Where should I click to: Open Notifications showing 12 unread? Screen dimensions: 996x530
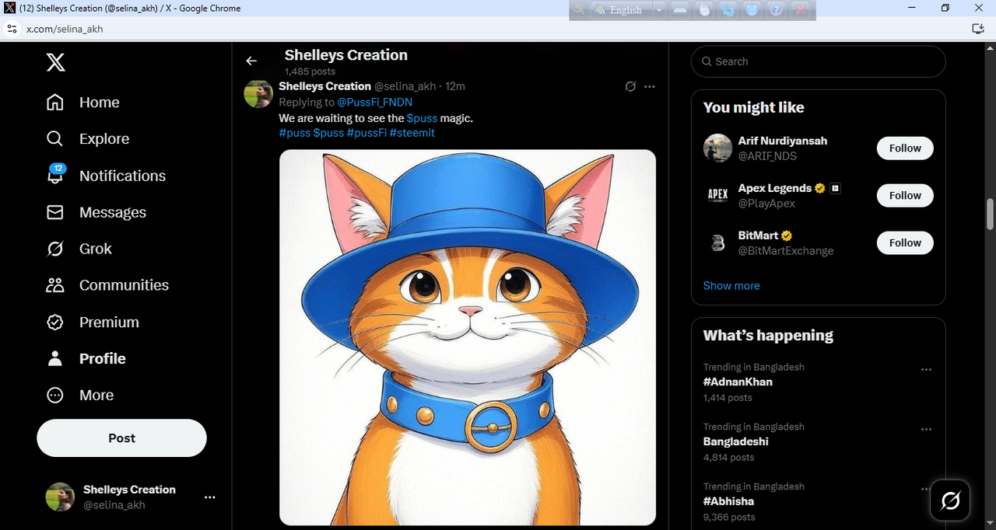pyautogui.click(x=105, y=176)
